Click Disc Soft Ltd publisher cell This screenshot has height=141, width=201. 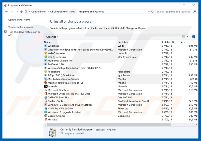(125, 97)
